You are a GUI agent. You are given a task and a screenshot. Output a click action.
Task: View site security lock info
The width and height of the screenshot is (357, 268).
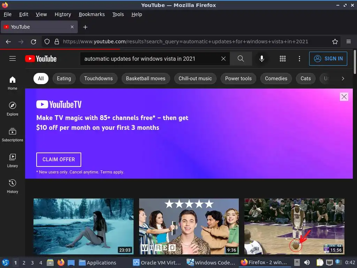pyautogui.click(x=57, y=42)
